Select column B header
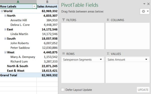Image resolution: width=151 pixels, height=94 pixels. 47,2
